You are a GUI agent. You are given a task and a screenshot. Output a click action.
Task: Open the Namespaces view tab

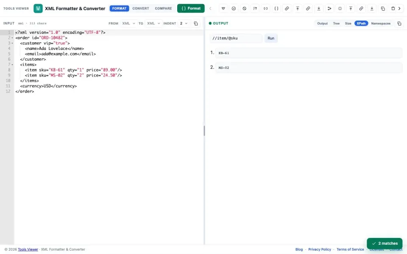[381, 23]
